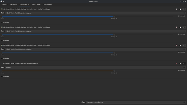The image size is (187, 105).
Task: Mute the HD Audio Speaker device
Action: coord(176,63)
